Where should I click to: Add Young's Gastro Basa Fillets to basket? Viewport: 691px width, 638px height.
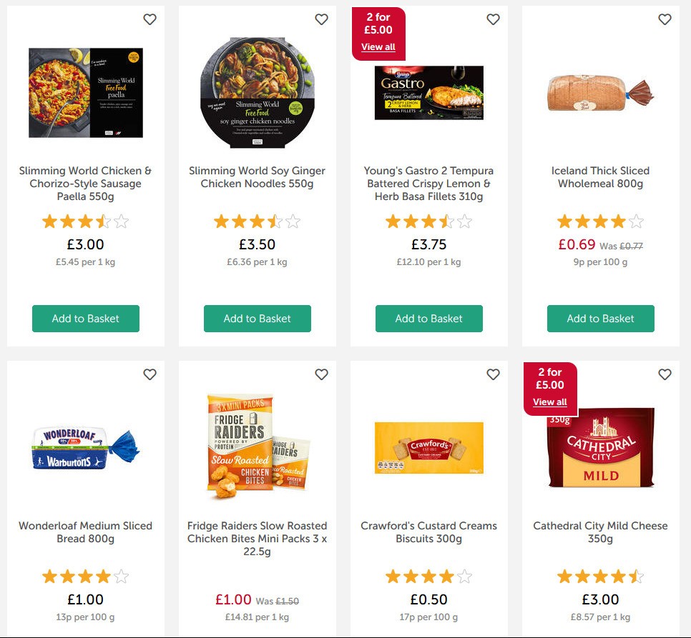pyautogui.click(x=429, y=319)
